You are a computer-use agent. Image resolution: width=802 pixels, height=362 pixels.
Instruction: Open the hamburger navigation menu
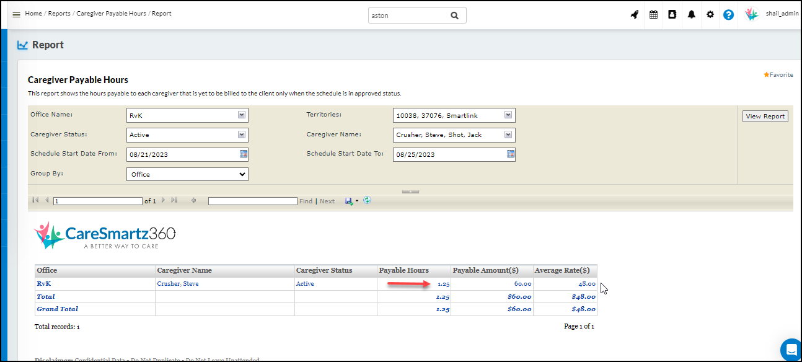[x=16, y=14]
